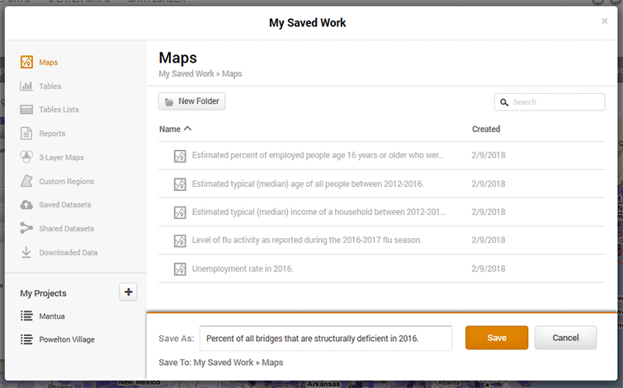The width and height of the screenshot is (623, 388).
Task: Click the orange Save button
Action: click(x=497, y=338)
